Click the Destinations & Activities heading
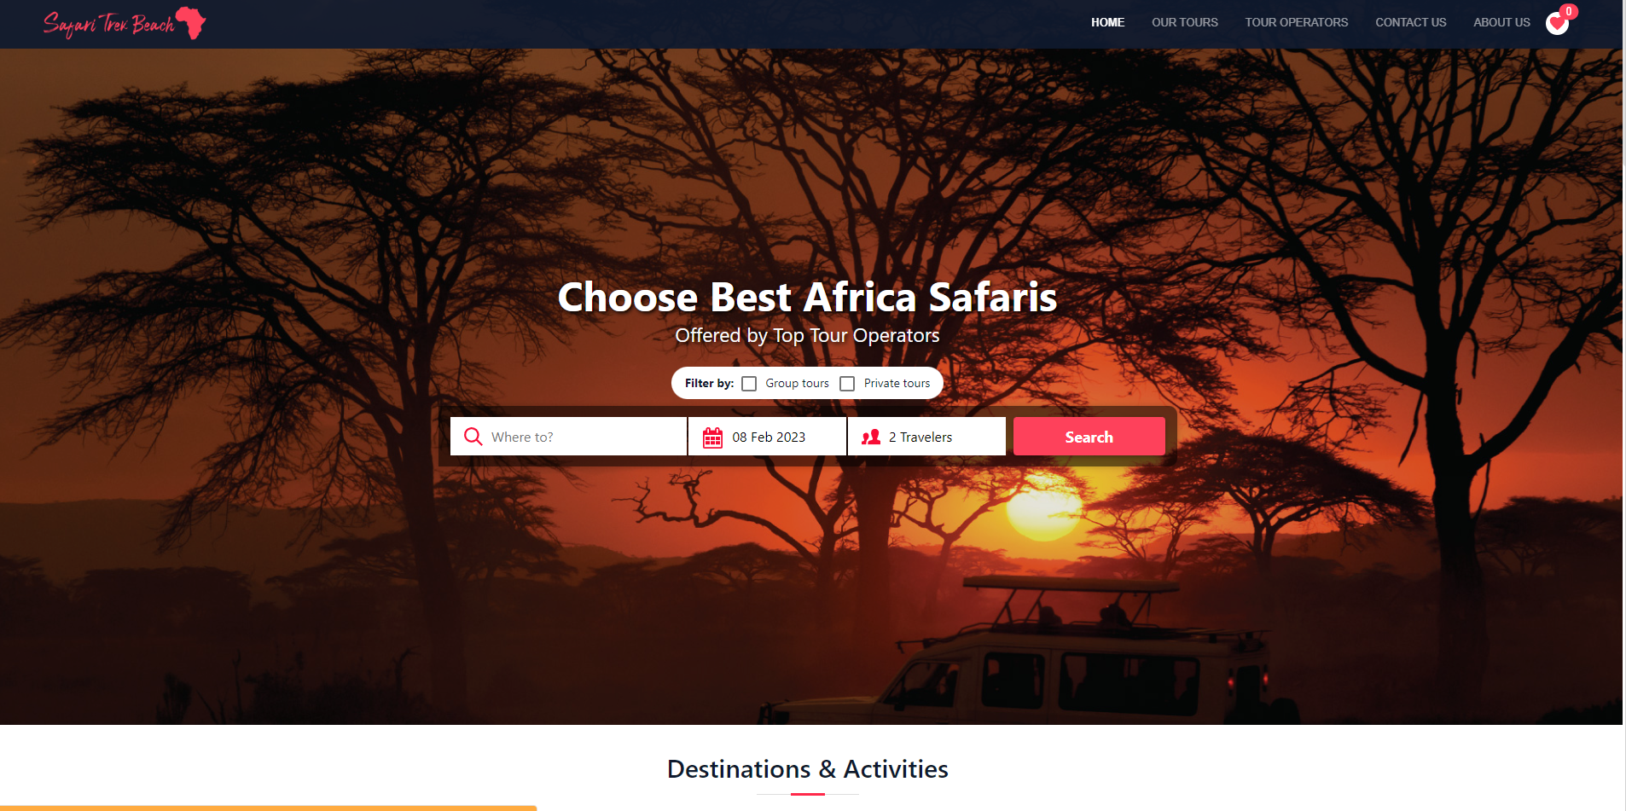This screenshot has width=1626, height=811. [807, 769]
